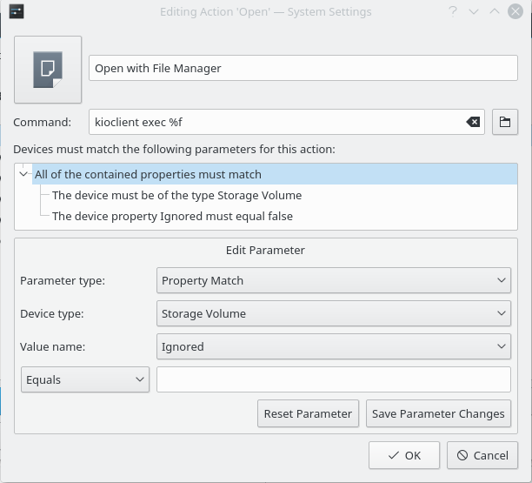Click Save Parameter Changes
This screenshot has width=532, height=483.
[x=438, y=413]
